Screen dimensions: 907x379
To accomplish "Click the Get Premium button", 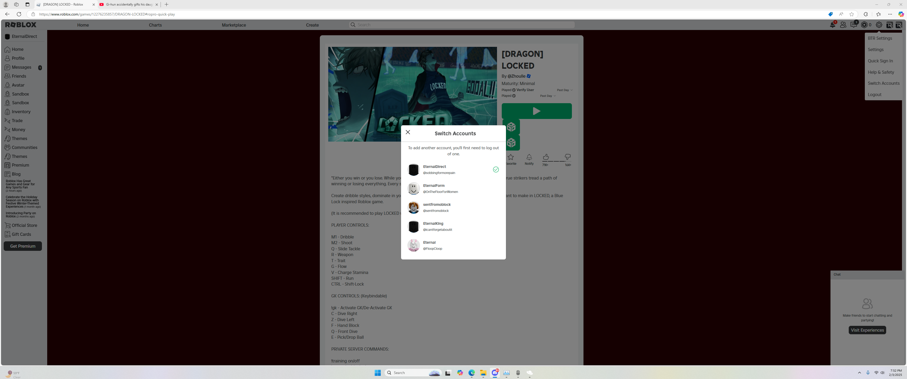I will [22, 246].
